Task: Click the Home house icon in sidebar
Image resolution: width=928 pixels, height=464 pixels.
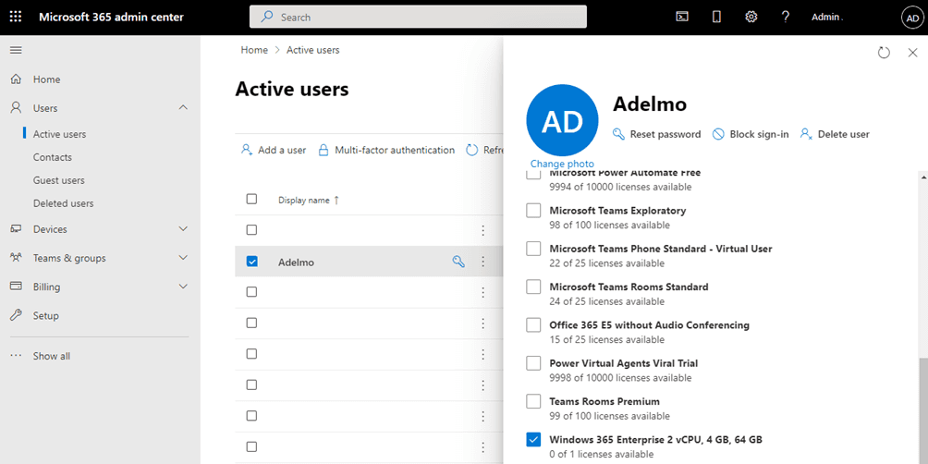Action: [x=16, y=79]
